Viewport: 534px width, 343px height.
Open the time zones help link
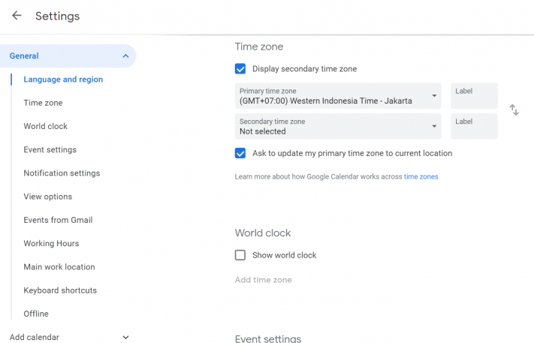421,177
